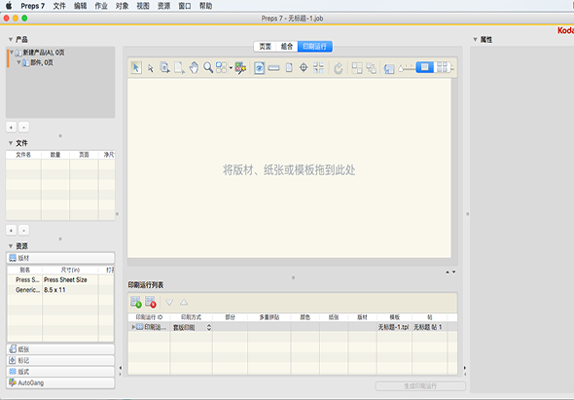Open the 视图 menu

click(143, 6)
